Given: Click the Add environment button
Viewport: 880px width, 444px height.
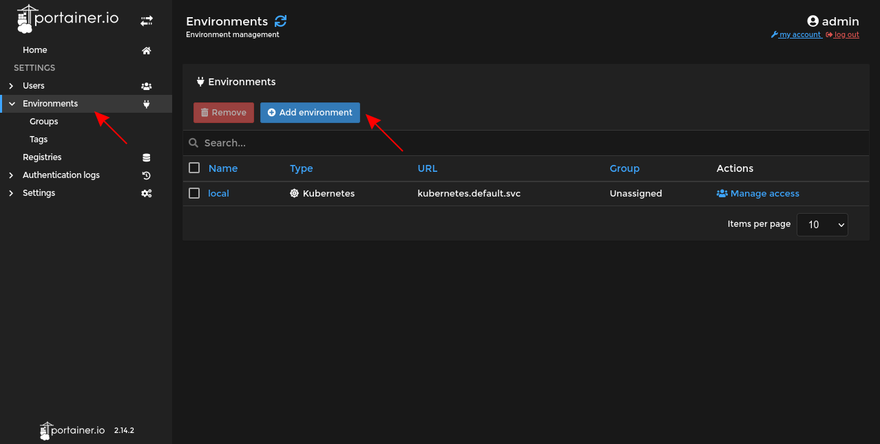Looking at the screenshot, I should 310,113.
